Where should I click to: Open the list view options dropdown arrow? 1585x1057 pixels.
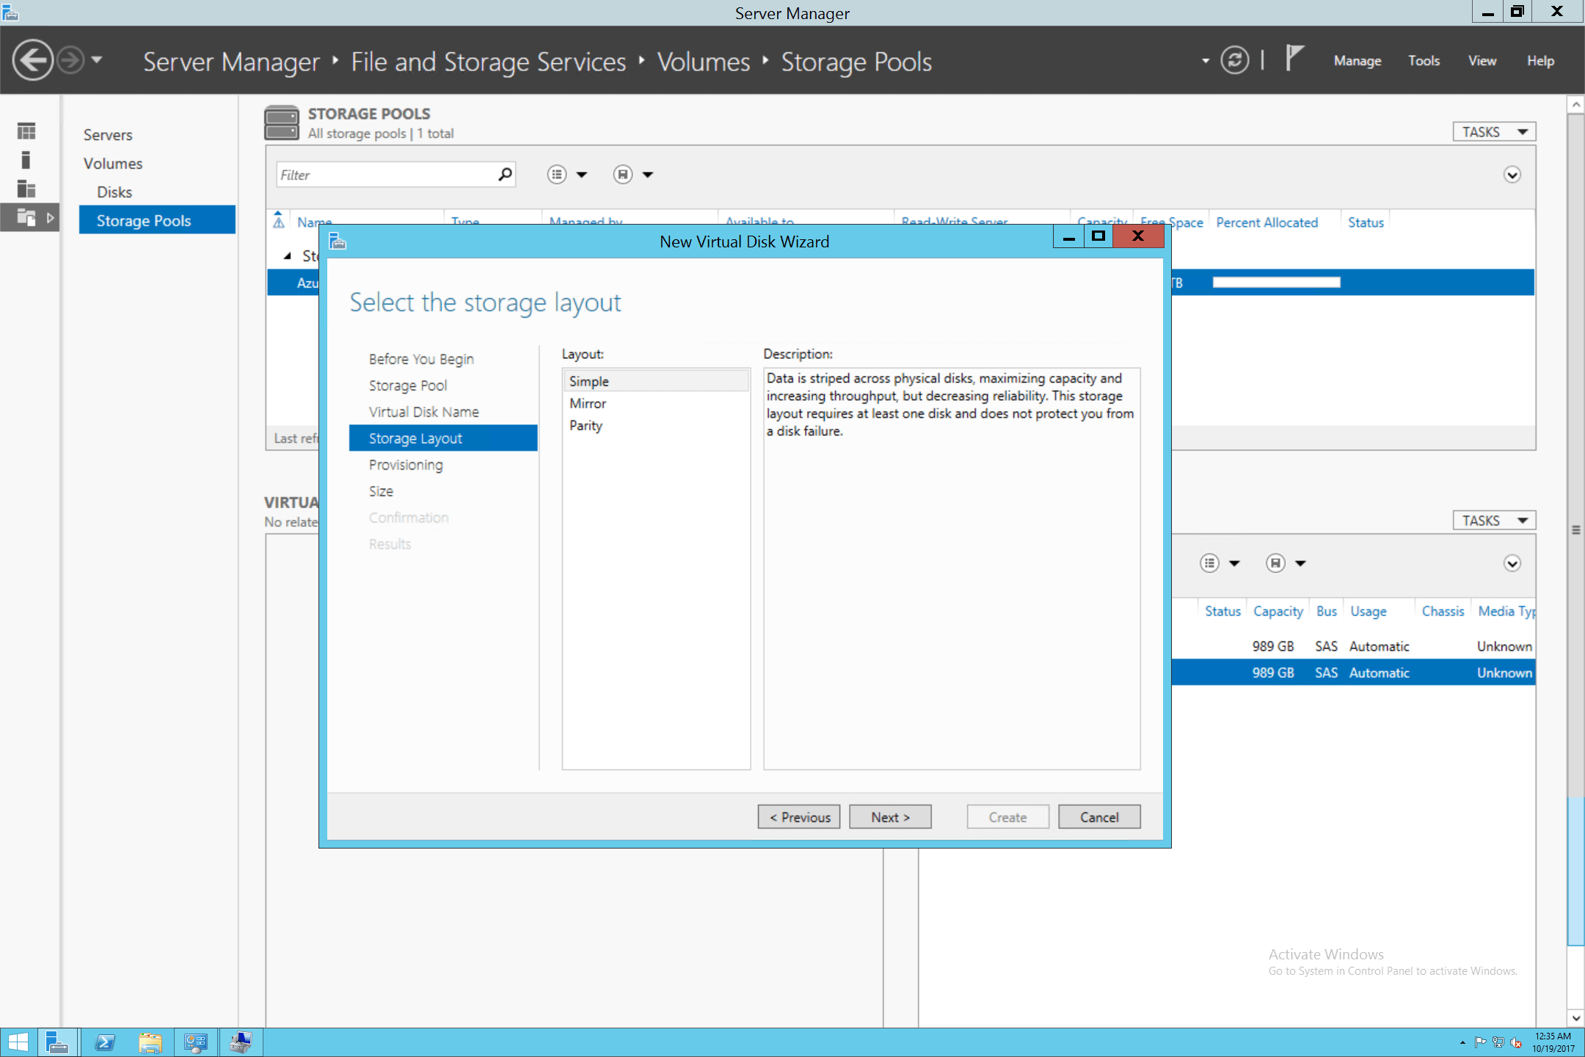click(582, 174)
